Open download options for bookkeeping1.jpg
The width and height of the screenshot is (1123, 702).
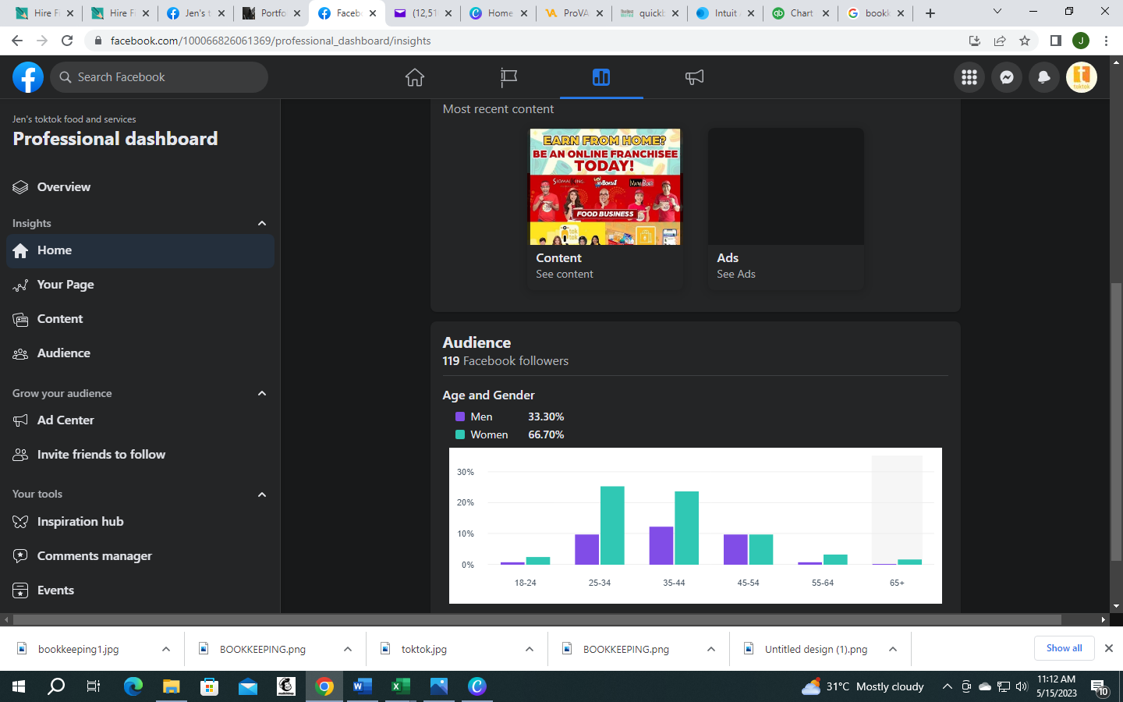tap(166, 649)
